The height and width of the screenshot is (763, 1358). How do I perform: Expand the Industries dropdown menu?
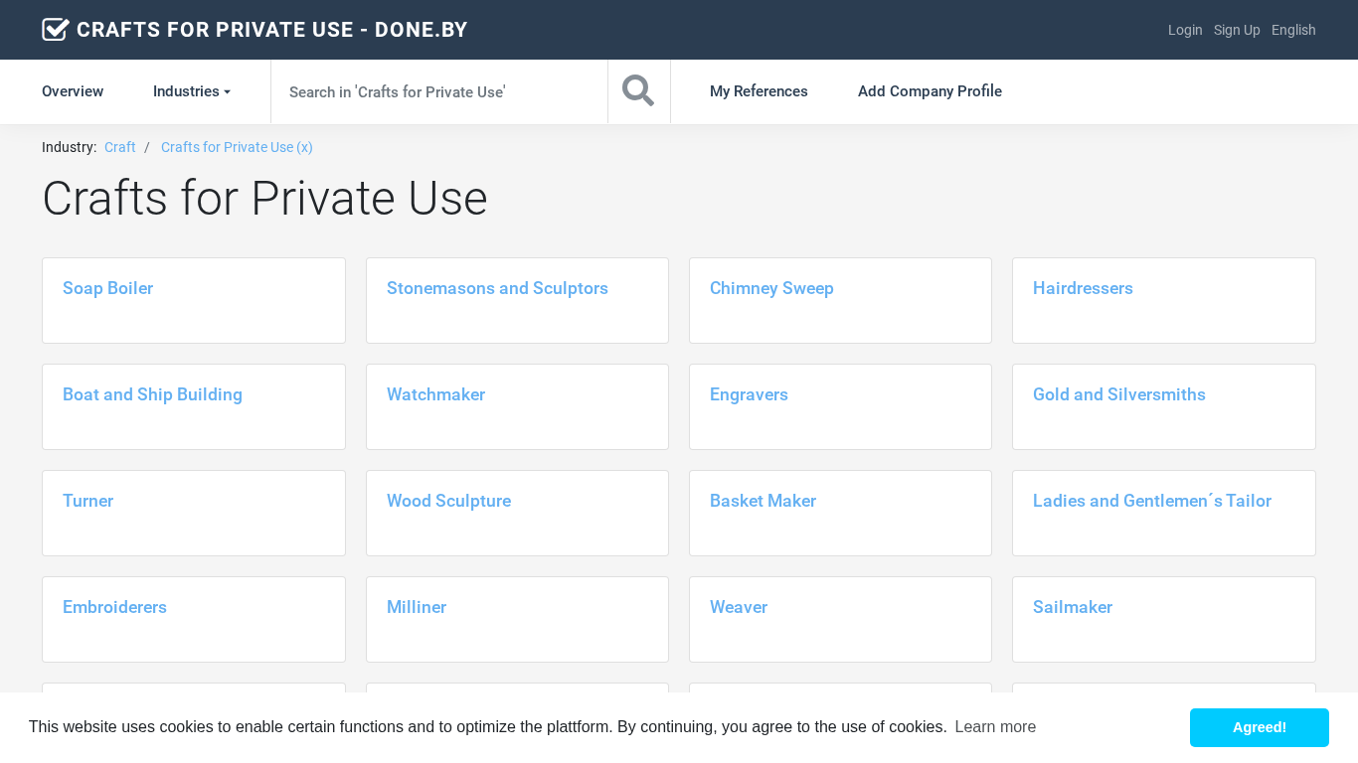click(x=192, y=91)
